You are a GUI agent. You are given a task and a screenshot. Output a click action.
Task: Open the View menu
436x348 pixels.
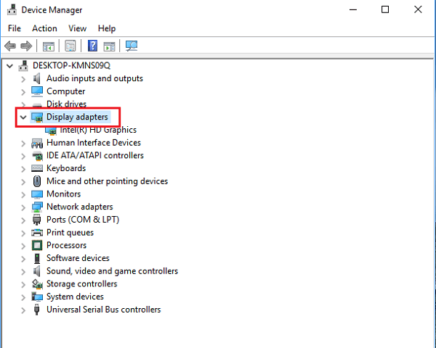tap(77, 28)
